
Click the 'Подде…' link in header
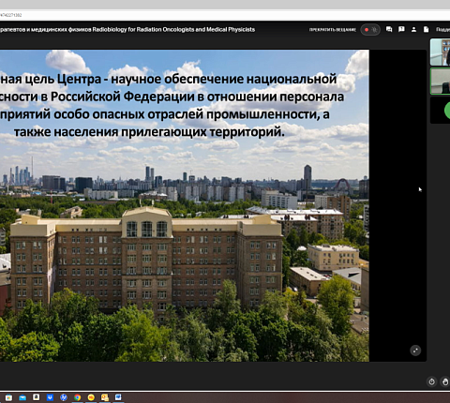click(x=442, y=30)
